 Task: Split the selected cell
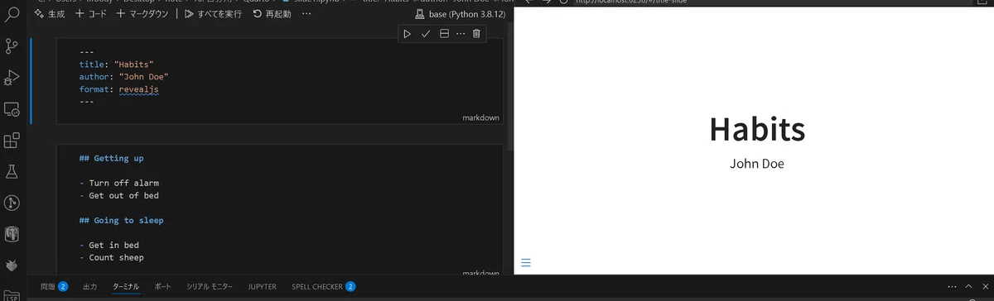(444, 33)
